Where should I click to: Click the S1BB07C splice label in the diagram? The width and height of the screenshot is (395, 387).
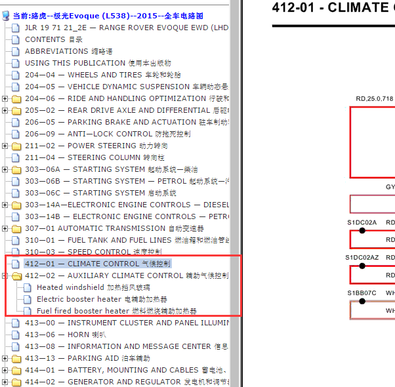click(x=362, y=293)
